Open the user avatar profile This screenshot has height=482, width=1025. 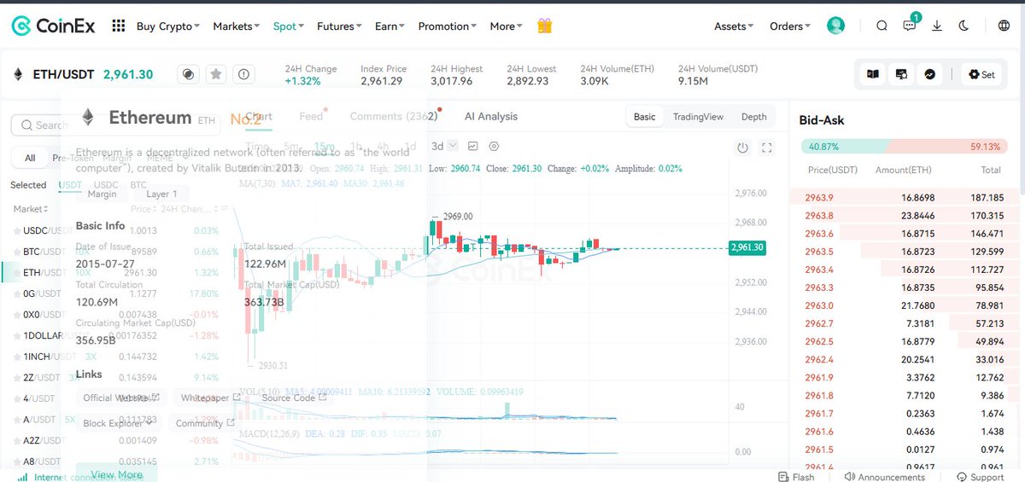[835, 26]
